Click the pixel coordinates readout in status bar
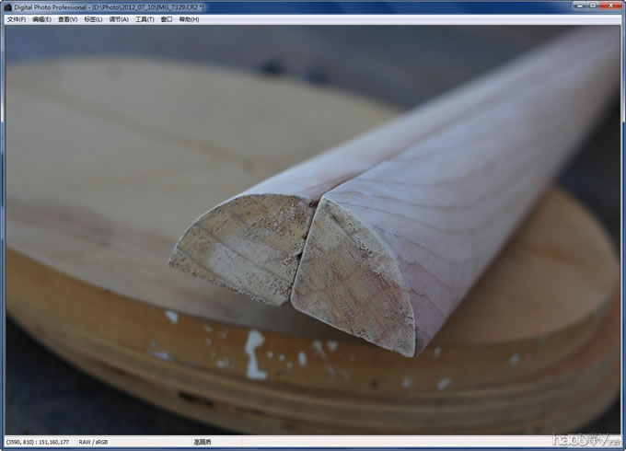 tap(38, 443)
